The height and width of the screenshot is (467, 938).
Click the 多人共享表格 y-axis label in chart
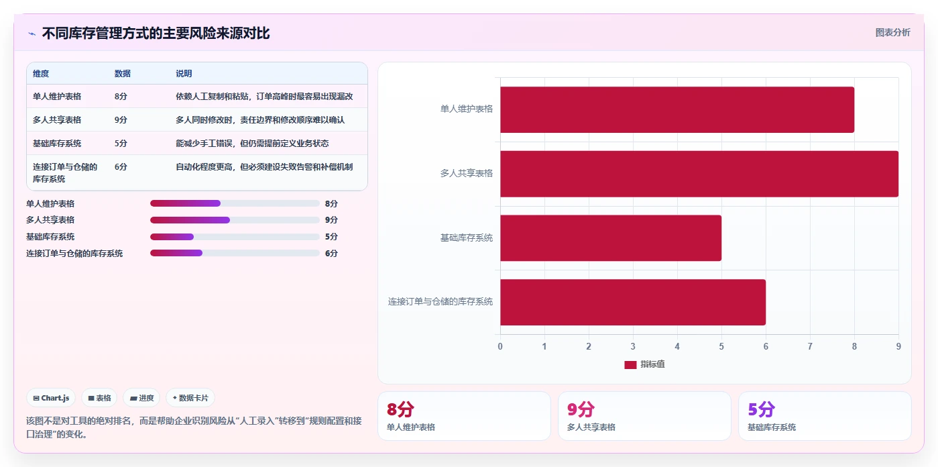point(467,173)
